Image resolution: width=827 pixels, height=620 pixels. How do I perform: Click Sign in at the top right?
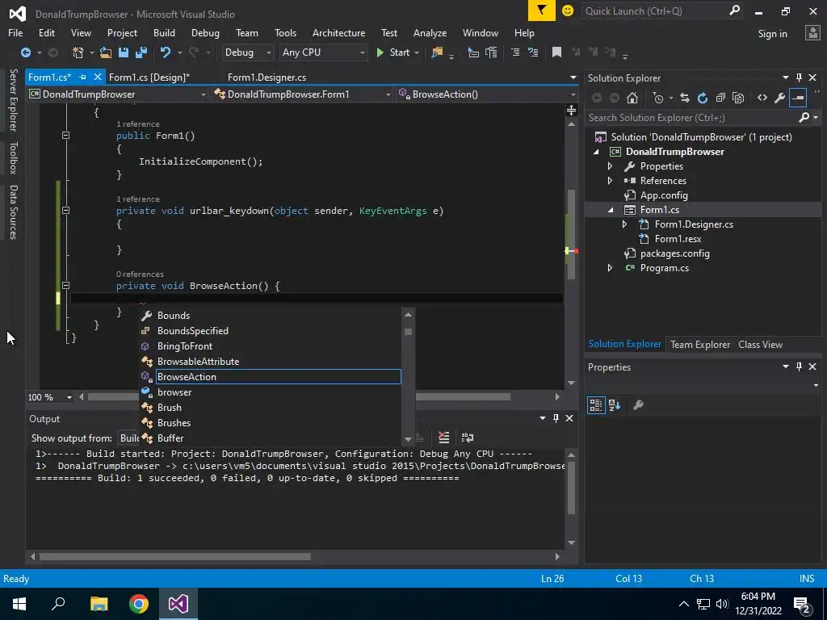772,34
